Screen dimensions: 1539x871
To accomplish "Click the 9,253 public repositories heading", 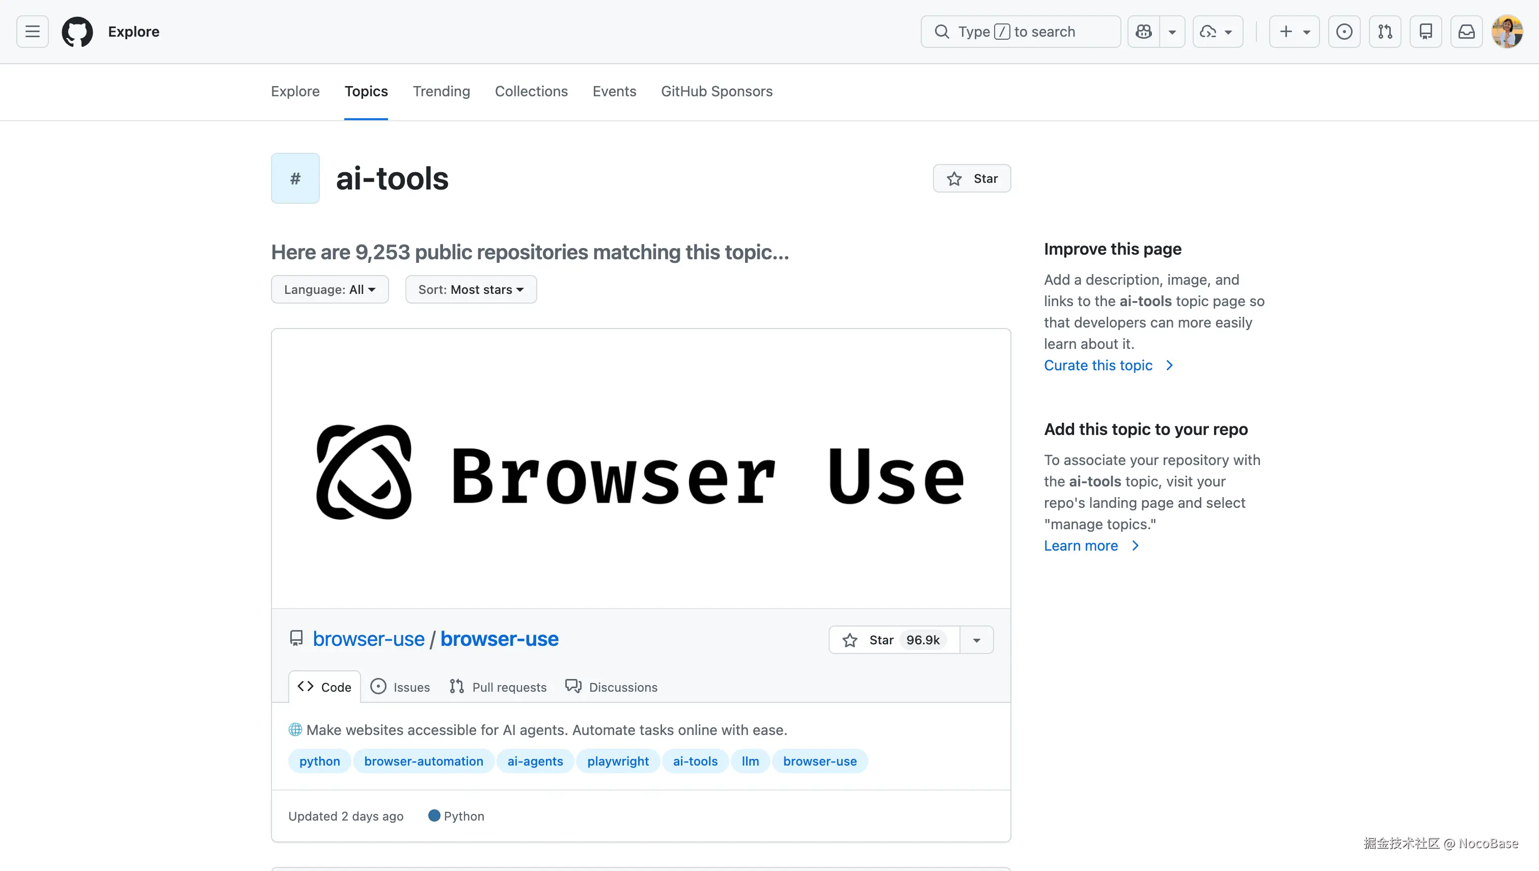I will click(x=530, y=253).
